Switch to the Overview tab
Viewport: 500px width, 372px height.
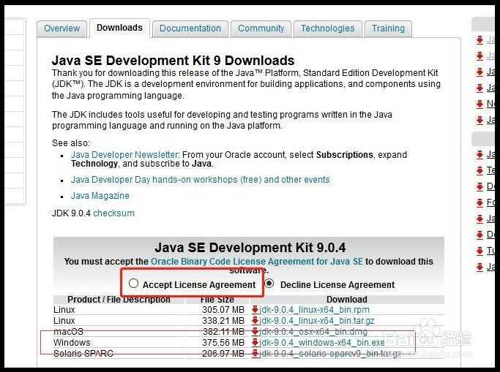pyautogui.click(x=62, y=29)
